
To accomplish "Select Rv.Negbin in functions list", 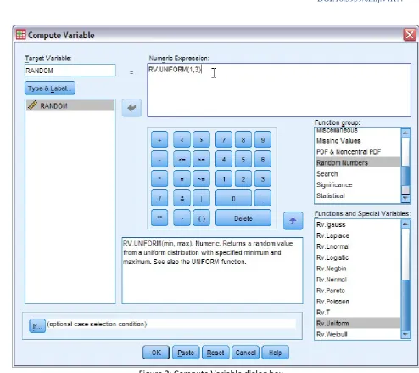I will pos(358,268).
